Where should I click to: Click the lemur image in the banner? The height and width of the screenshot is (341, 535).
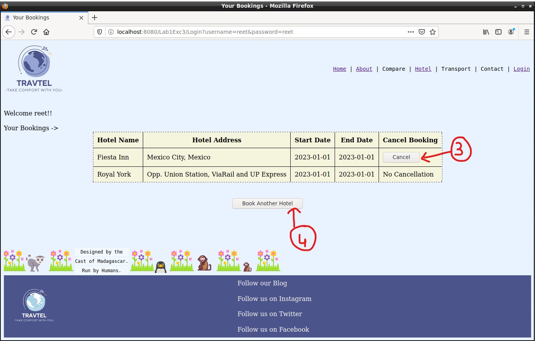click(x=36, y=262)
